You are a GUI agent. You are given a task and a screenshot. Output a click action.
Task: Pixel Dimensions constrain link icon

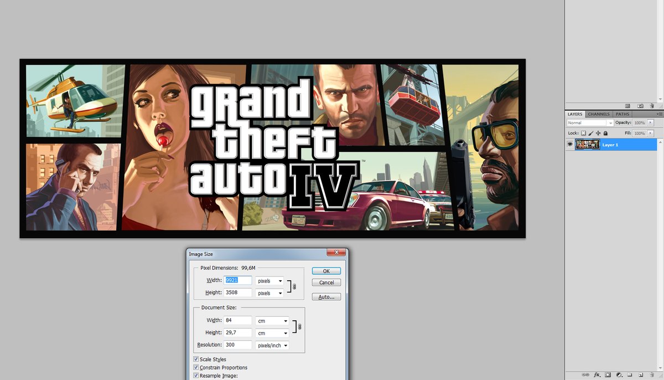pyautogui.click(x=294, y=287)
